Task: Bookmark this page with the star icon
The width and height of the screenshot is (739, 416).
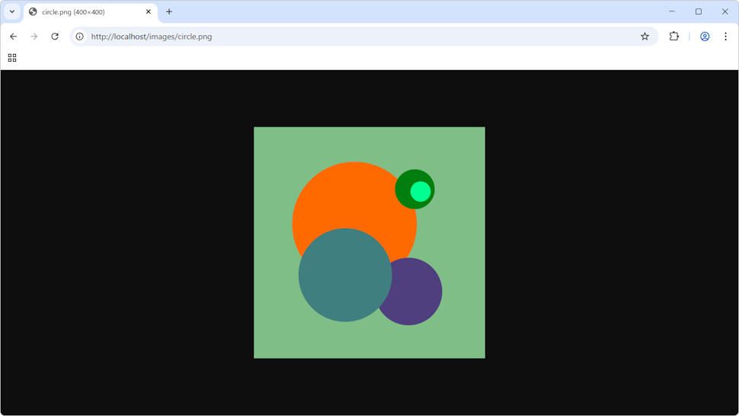Action: pos(645,37)
